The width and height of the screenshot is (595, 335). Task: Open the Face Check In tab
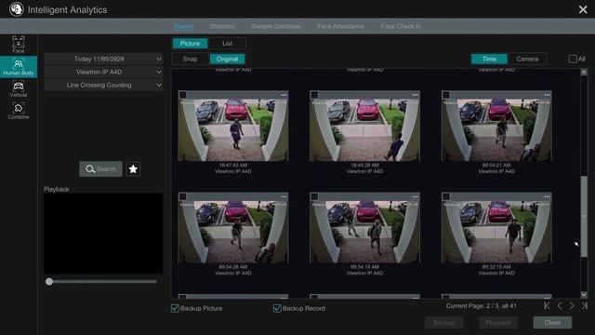pyautogui.click(x=401, y=26)
